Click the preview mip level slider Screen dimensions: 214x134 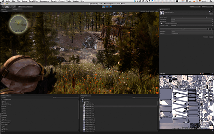tap(207, 74)
